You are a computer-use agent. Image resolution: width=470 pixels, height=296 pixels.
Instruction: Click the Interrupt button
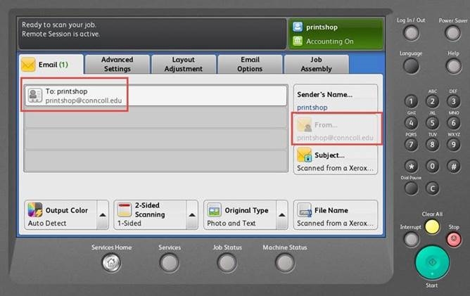411,239
